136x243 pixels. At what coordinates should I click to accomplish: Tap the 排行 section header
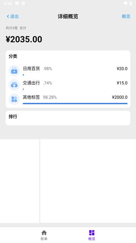[13, 116]
